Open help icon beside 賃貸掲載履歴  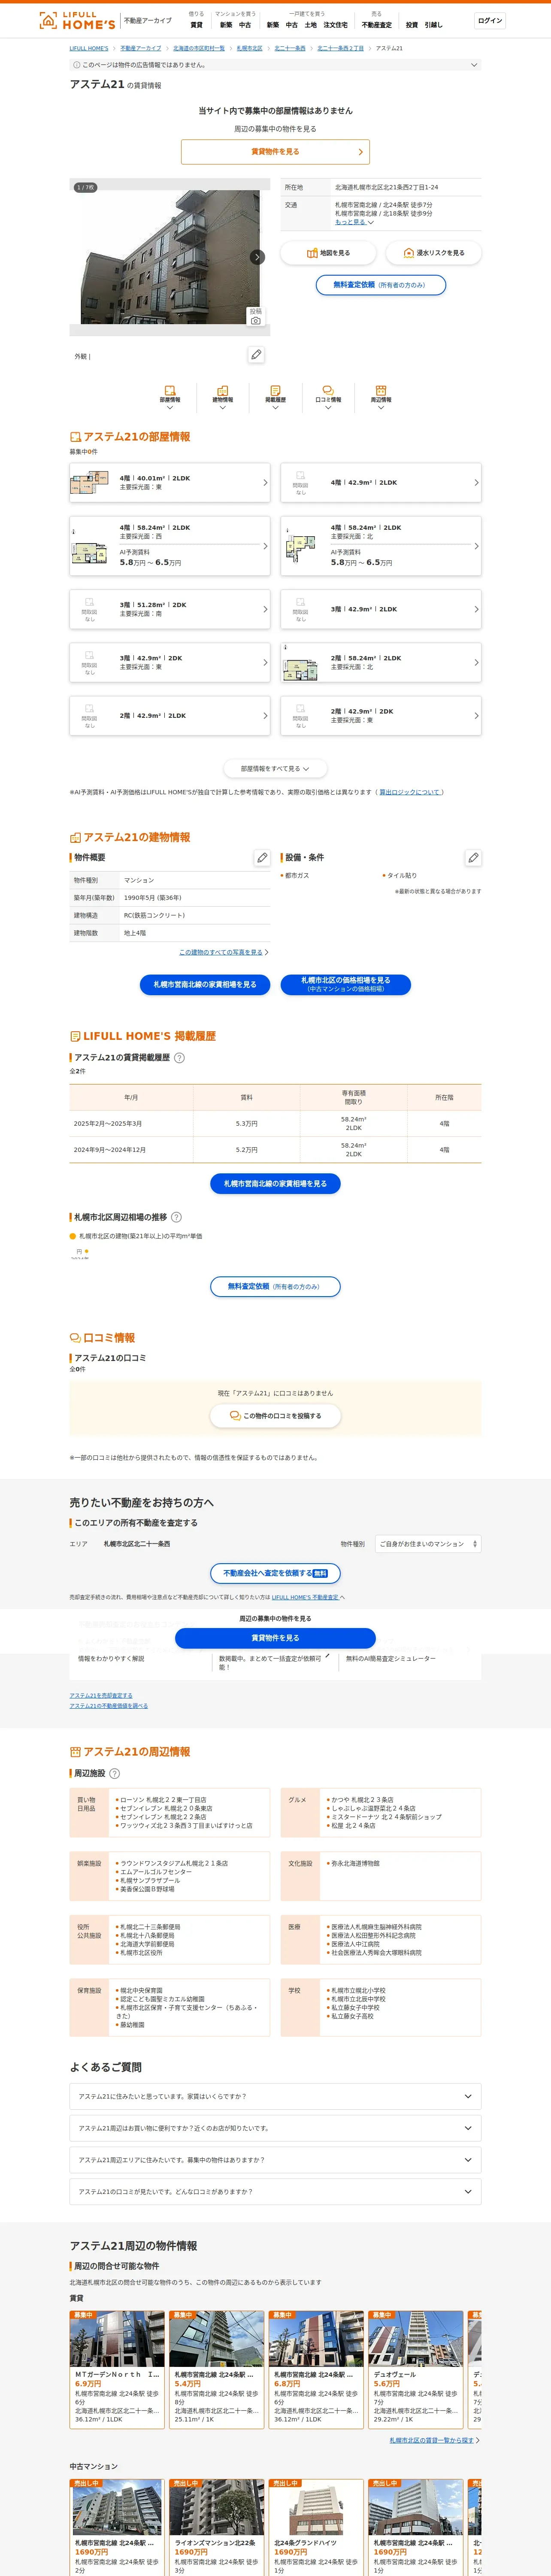coord(180,1058)
